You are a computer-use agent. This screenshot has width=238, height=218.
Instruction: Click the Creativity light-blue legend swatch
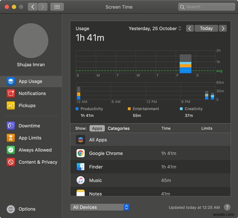pos(181,109)
